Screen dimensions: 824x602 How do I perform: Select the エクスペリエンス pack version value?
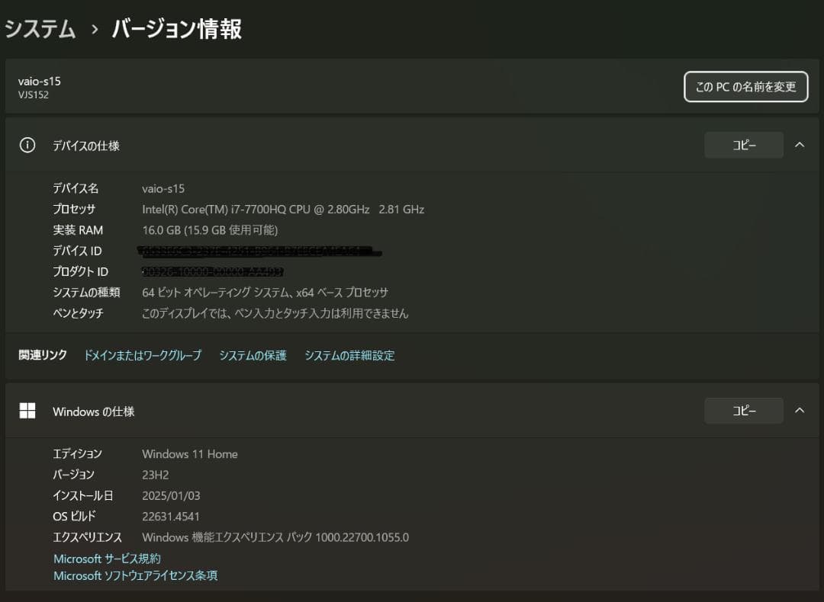pos(275,537)
